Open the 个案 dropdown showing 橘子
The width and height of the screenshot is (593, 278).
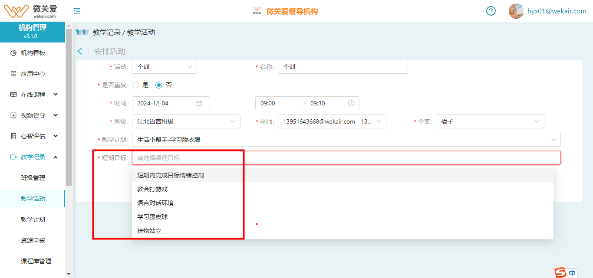489,121
